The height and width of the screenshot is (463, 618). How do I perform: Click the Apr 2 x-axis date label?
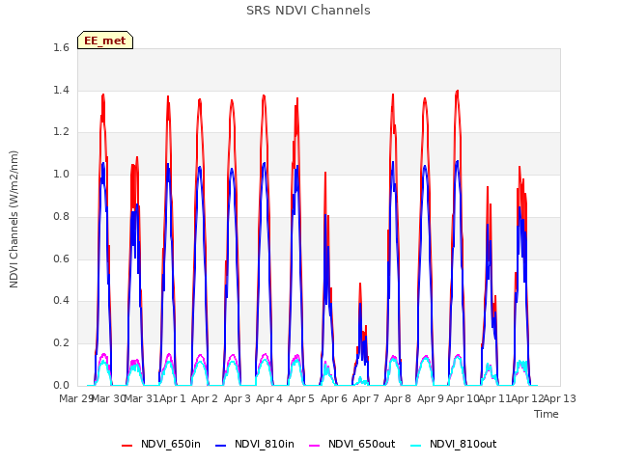pyautogui.click(x=205, y=398)
